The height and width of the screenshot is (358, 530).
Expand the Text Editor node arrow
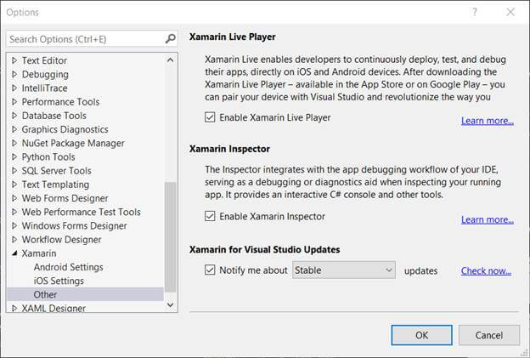point(14,60)
